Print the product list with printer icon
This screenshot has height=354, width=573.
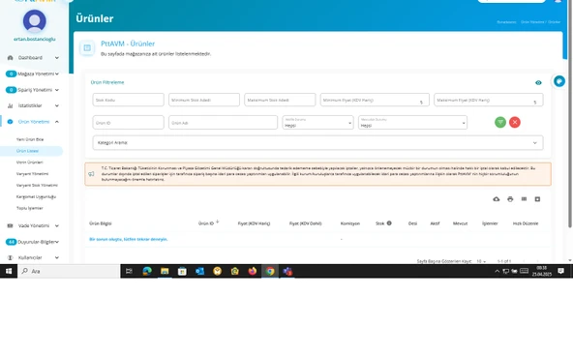click(510, 199)
